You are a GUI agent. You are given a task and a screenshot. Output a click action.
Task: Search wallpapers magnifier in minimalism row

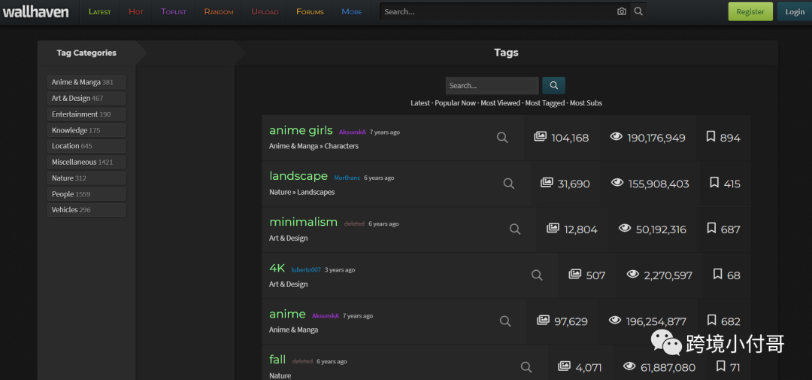[x=515, y=230]
